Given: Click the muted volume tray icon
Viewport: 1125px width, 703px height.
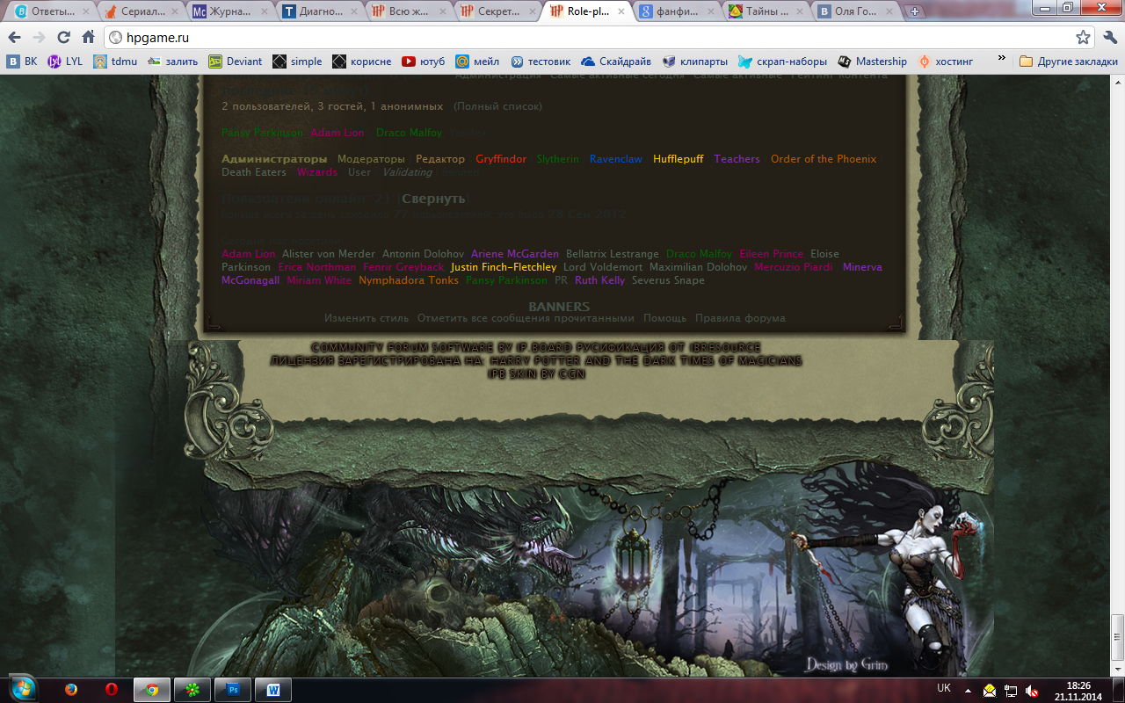Looking at the screenshot, I should point(1033,691).
